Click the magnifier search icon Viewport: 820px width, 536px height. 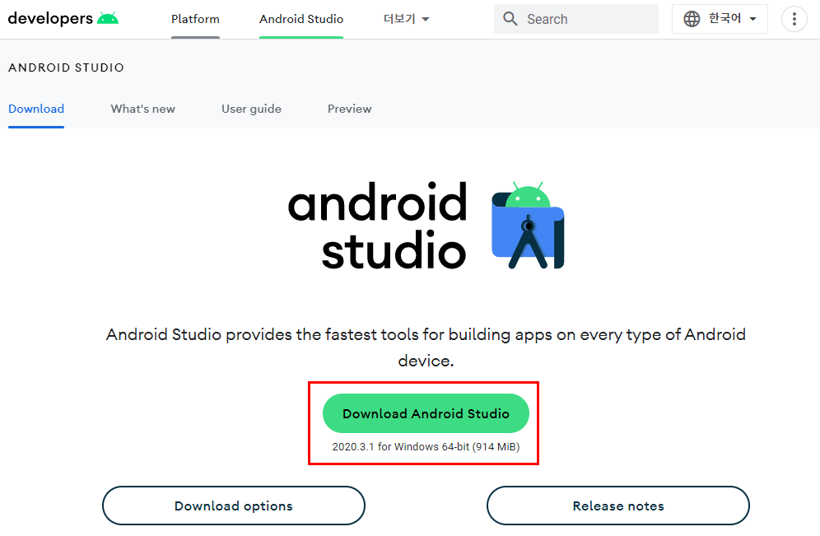510,19
